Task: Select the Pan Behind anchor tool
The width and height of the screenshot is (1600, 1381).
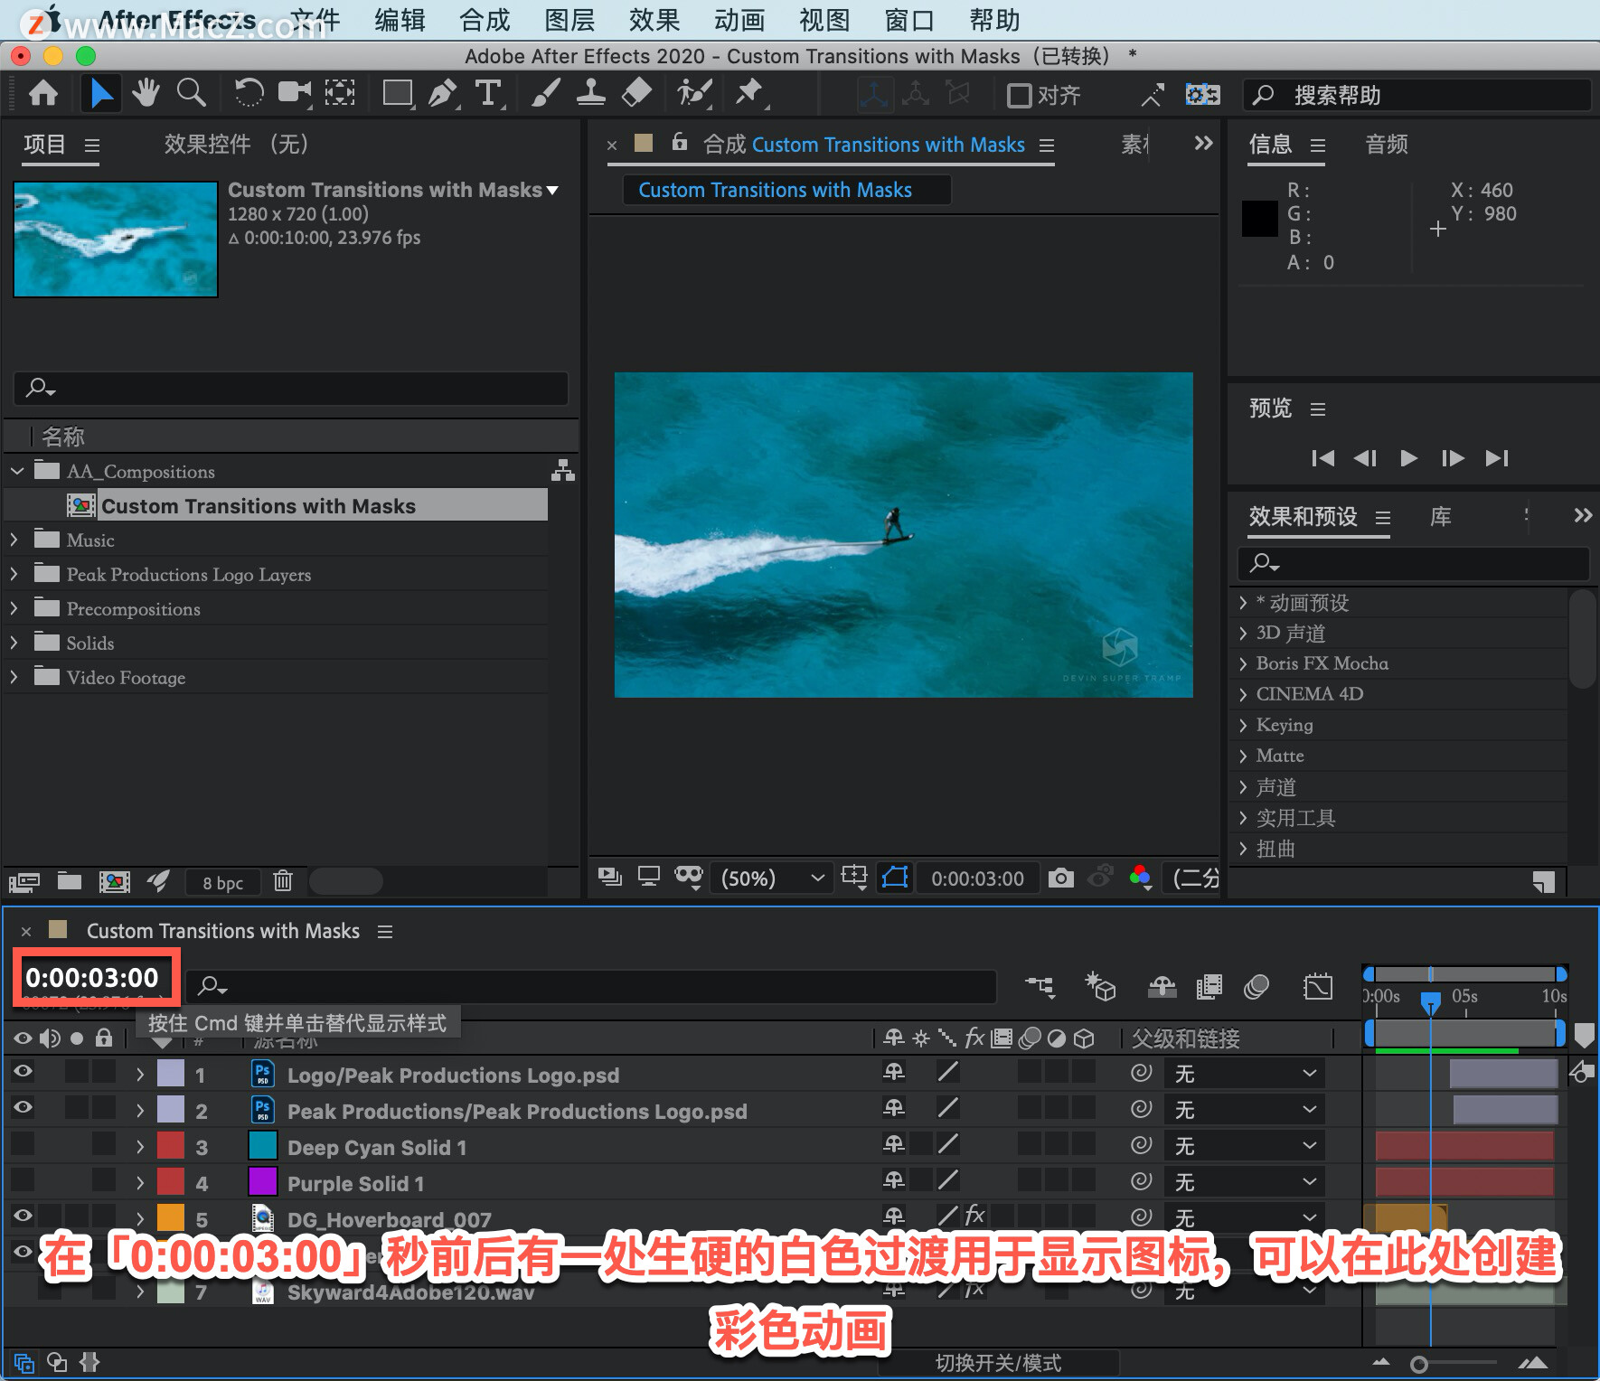Action: tap(340, 93)
